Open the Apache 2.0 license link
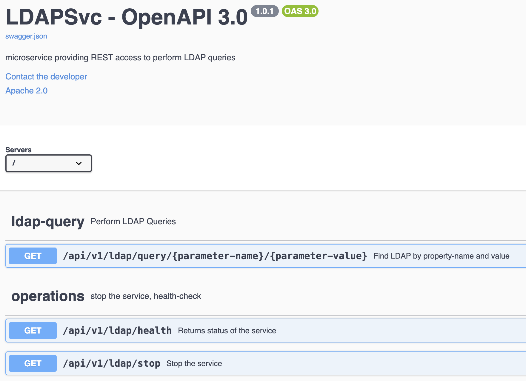 [x=26, y=90]
